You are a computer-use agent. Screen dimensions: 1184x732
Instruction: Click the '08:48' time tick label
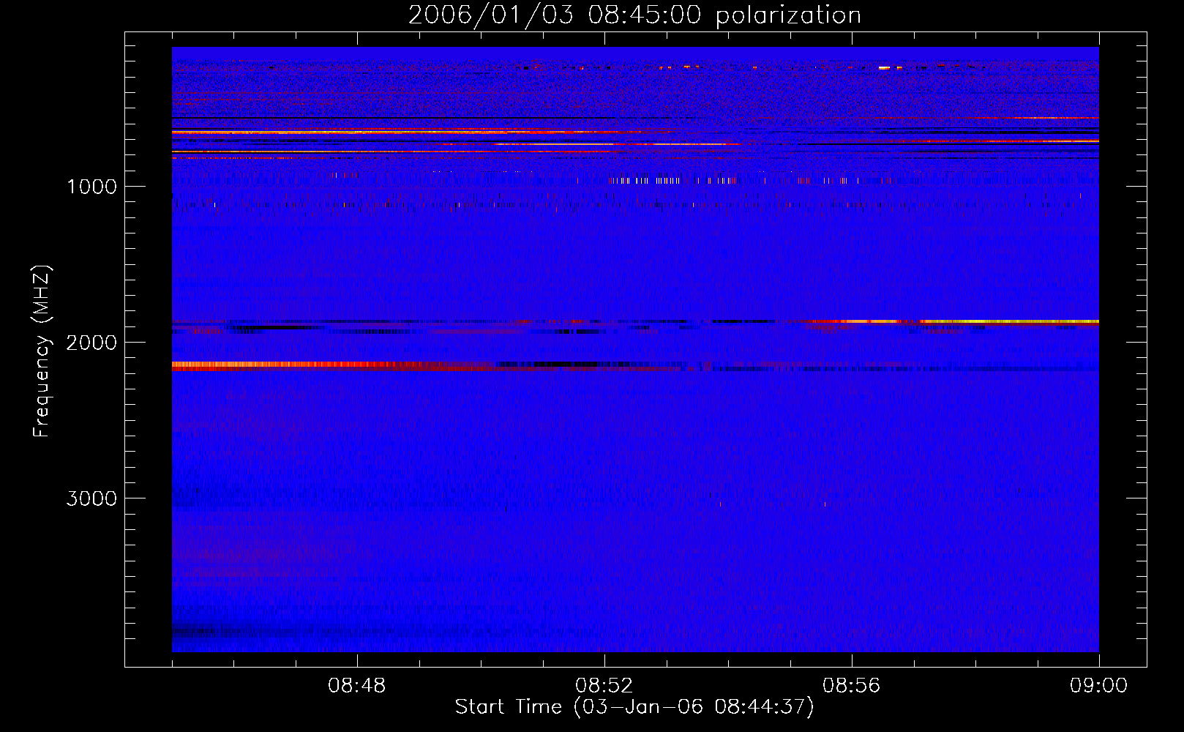(x=357, y=686)
